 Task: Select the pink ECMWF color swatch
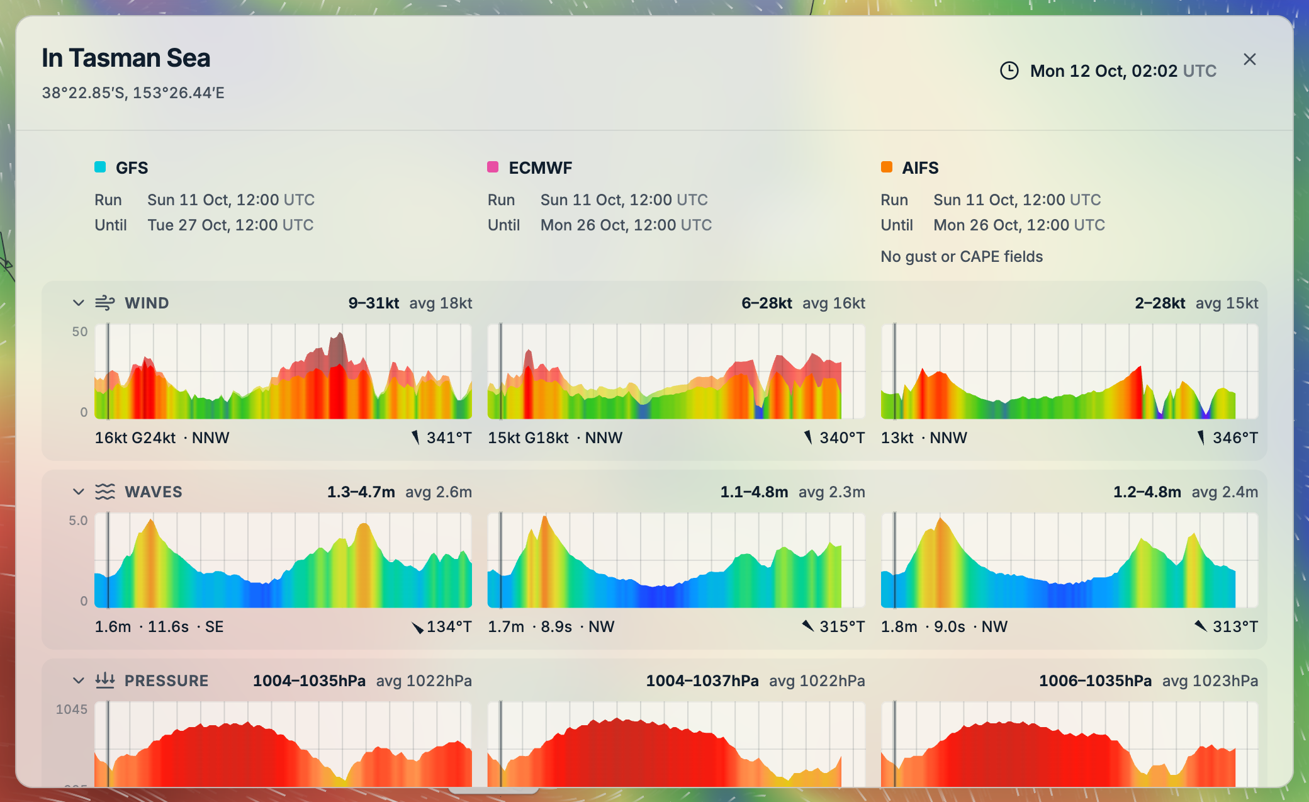[493, 167]
